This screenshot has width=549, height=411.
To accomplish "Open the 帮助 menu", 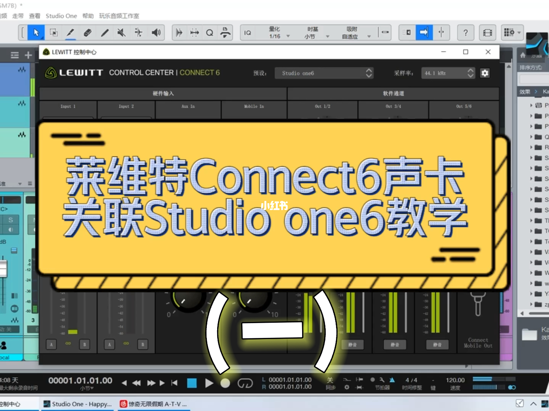I will [88, 16].
